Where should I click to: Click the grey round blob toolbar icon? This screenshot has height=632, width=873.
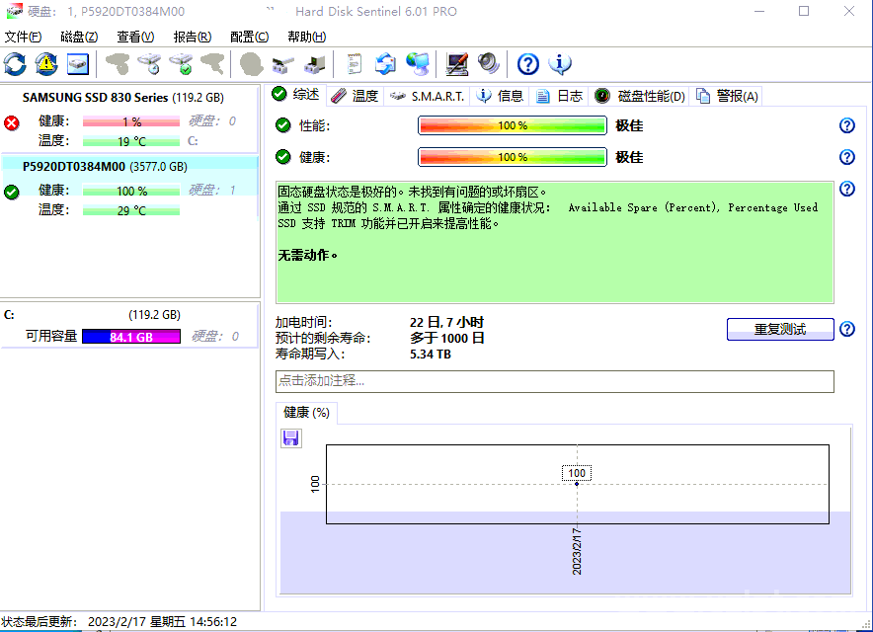pyautogui.click(x=251, y=64)
